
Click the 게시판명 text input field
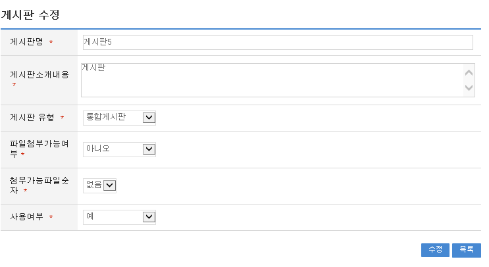277,42
